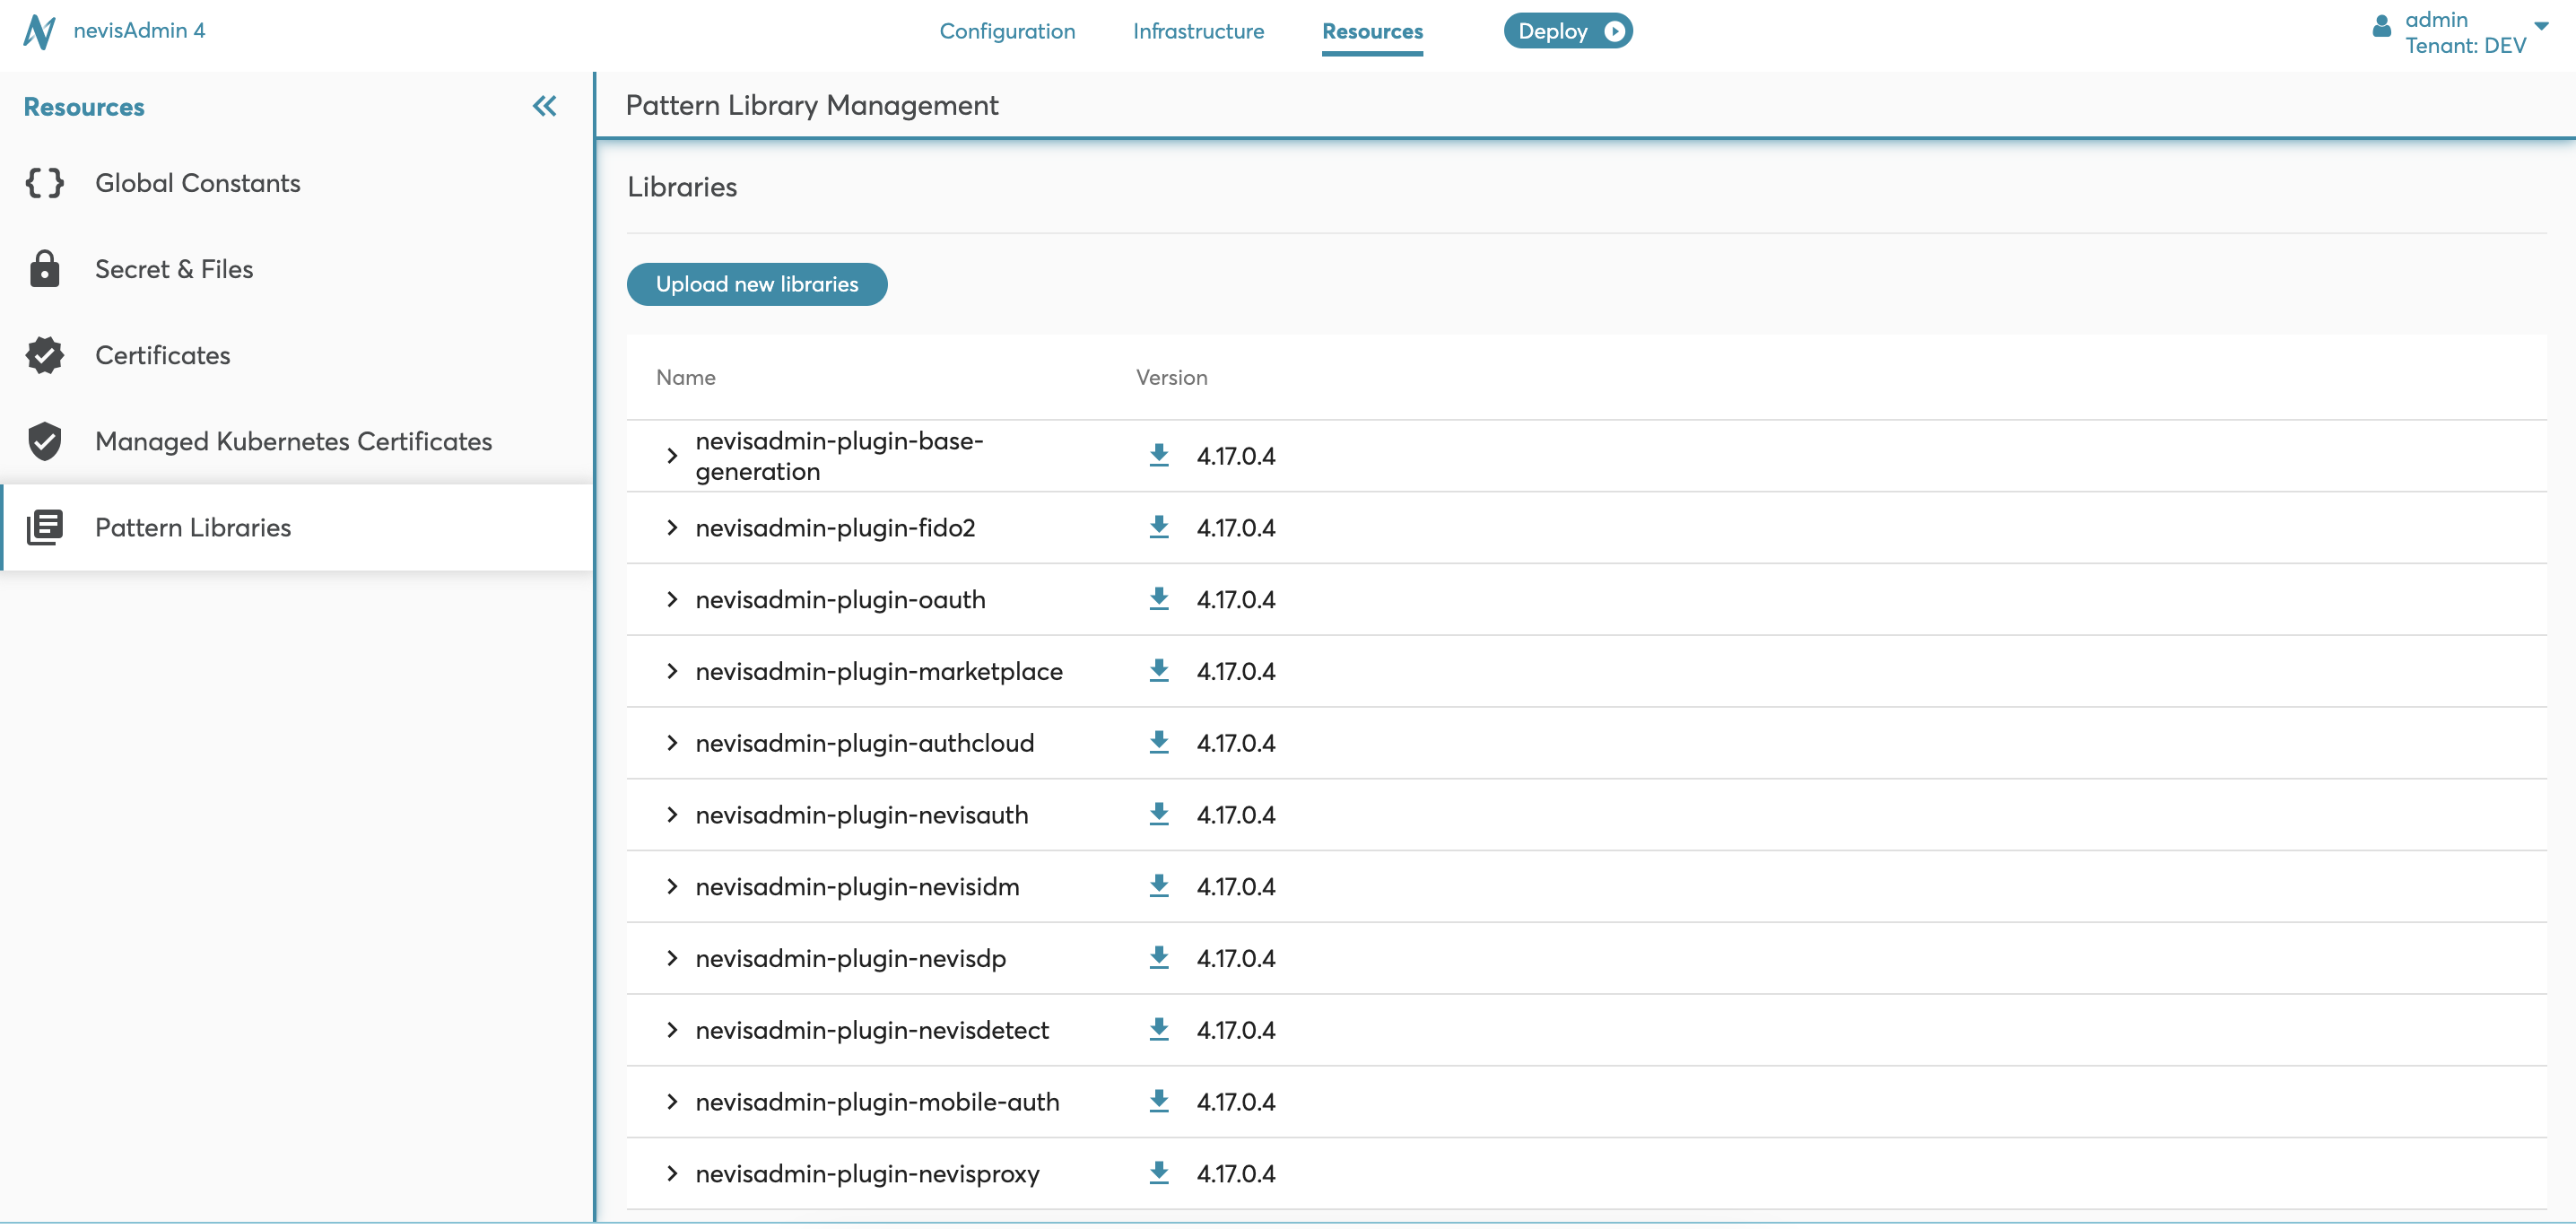Download the nevisadmin-plugin-base-generation library
The width and height of the screenshot is (2576, 1229).
tap(1158, 455)
